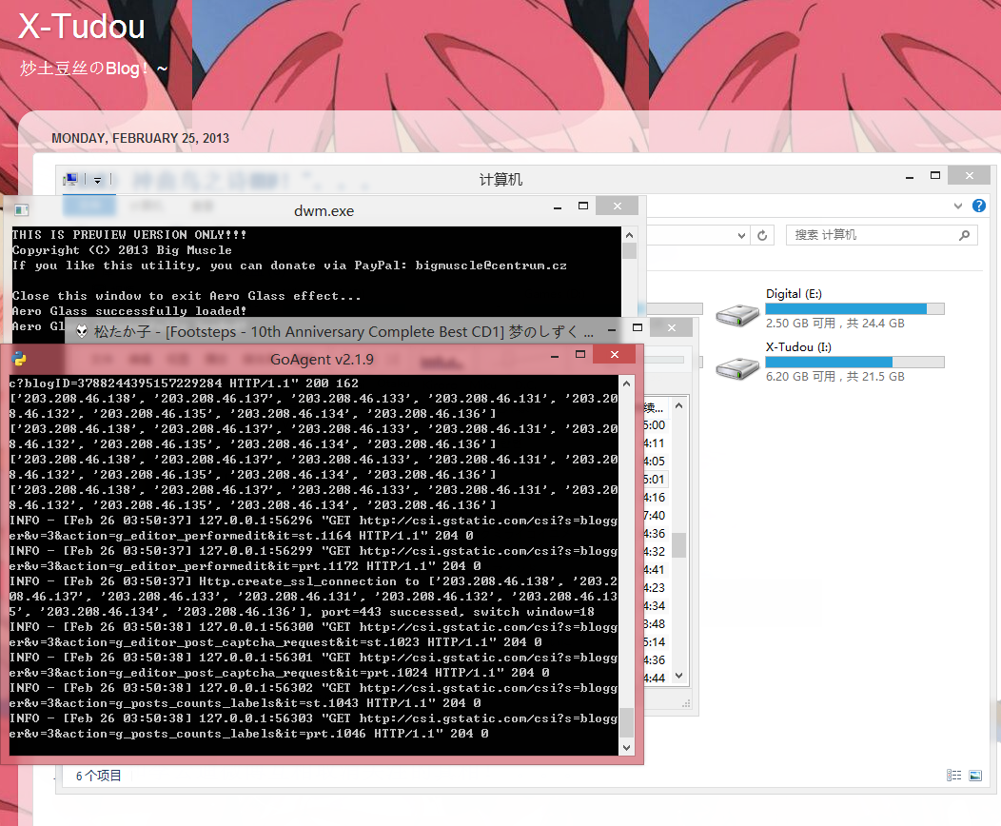This screenshot has width=1001, height=826.
Task: Click the 6 个项目 status bar text
Action: click(98, 776)
